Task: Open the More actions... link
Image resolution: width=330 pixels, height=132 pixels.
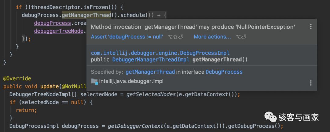Action: 212,37
